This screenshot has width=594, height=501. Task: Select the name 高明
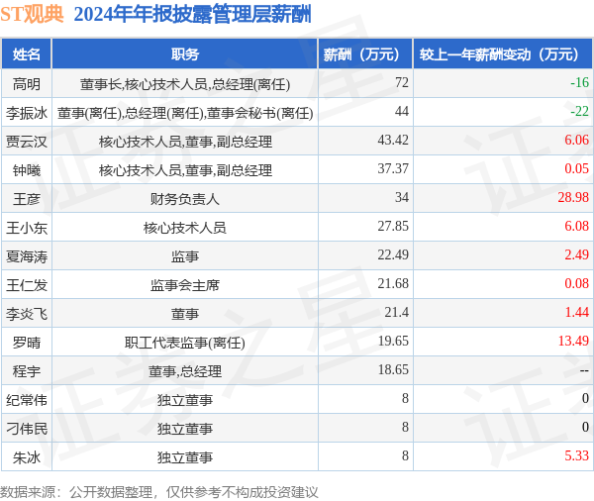coord(27,84)
